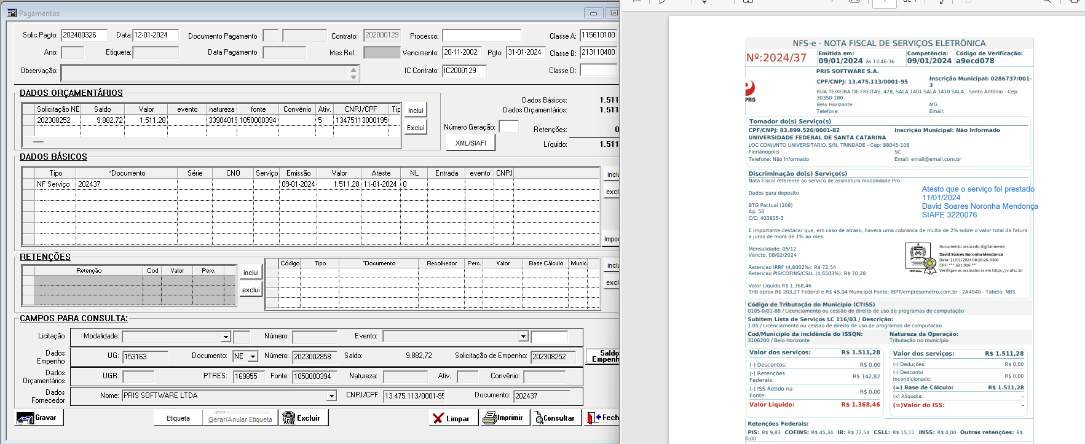
Task: Click the Documento field showing 202437 at bottom
Action: click(x=542, y=396)
